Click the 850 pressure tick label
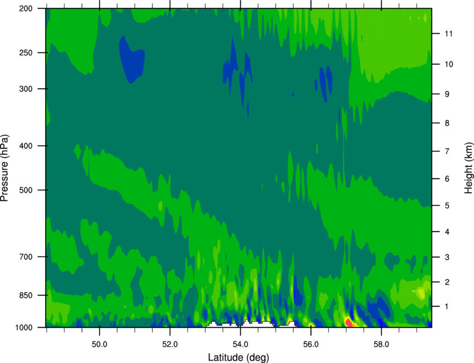 tap(26, 295)
